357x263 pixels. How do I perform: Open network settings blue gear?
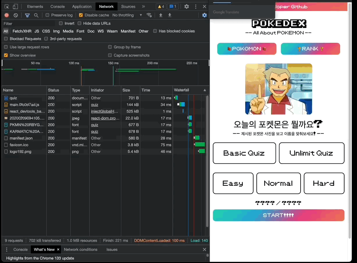204,15
